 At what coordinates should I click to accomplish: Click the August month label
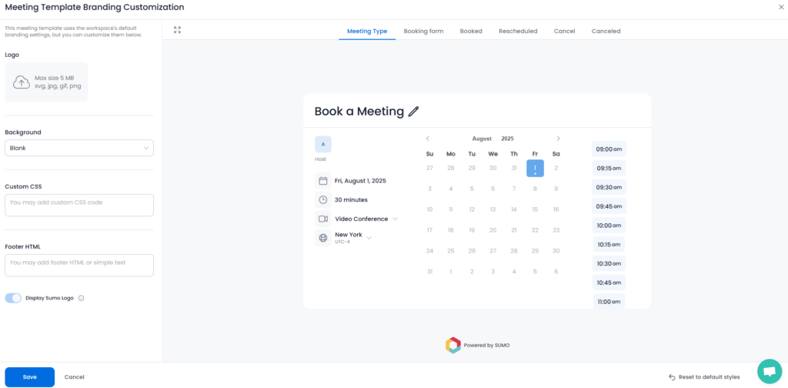click(x=482, y=139)
